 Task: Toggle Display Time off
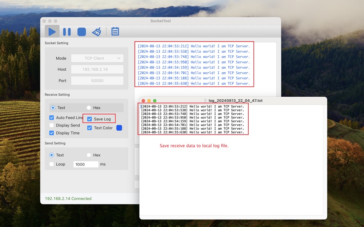click(51, 133)
